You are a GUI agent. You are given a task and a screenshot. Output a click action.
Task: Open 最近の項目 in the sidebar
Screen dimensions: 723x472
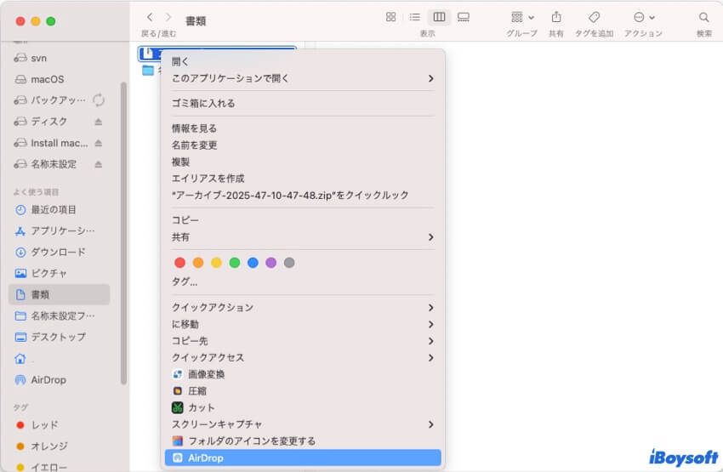[x=59, y=210]
